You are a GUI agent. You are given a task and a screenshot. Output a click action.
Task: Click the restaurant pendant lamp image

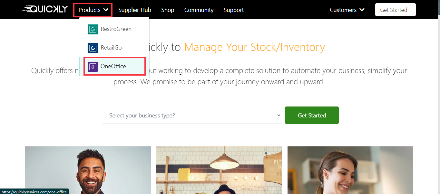pos(219,170)
